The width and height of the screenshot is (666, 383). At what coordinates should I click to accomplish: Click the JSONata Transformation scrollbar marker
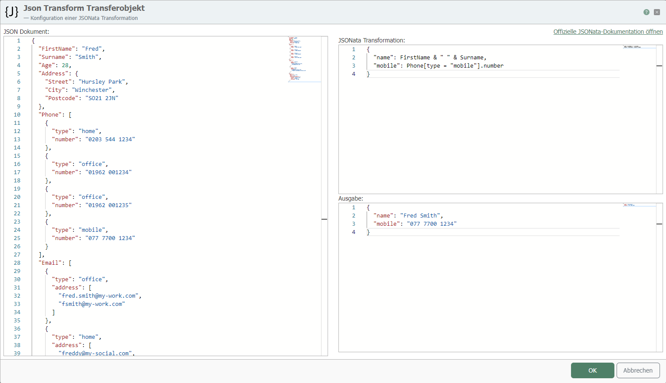click(x=659, y=66)
